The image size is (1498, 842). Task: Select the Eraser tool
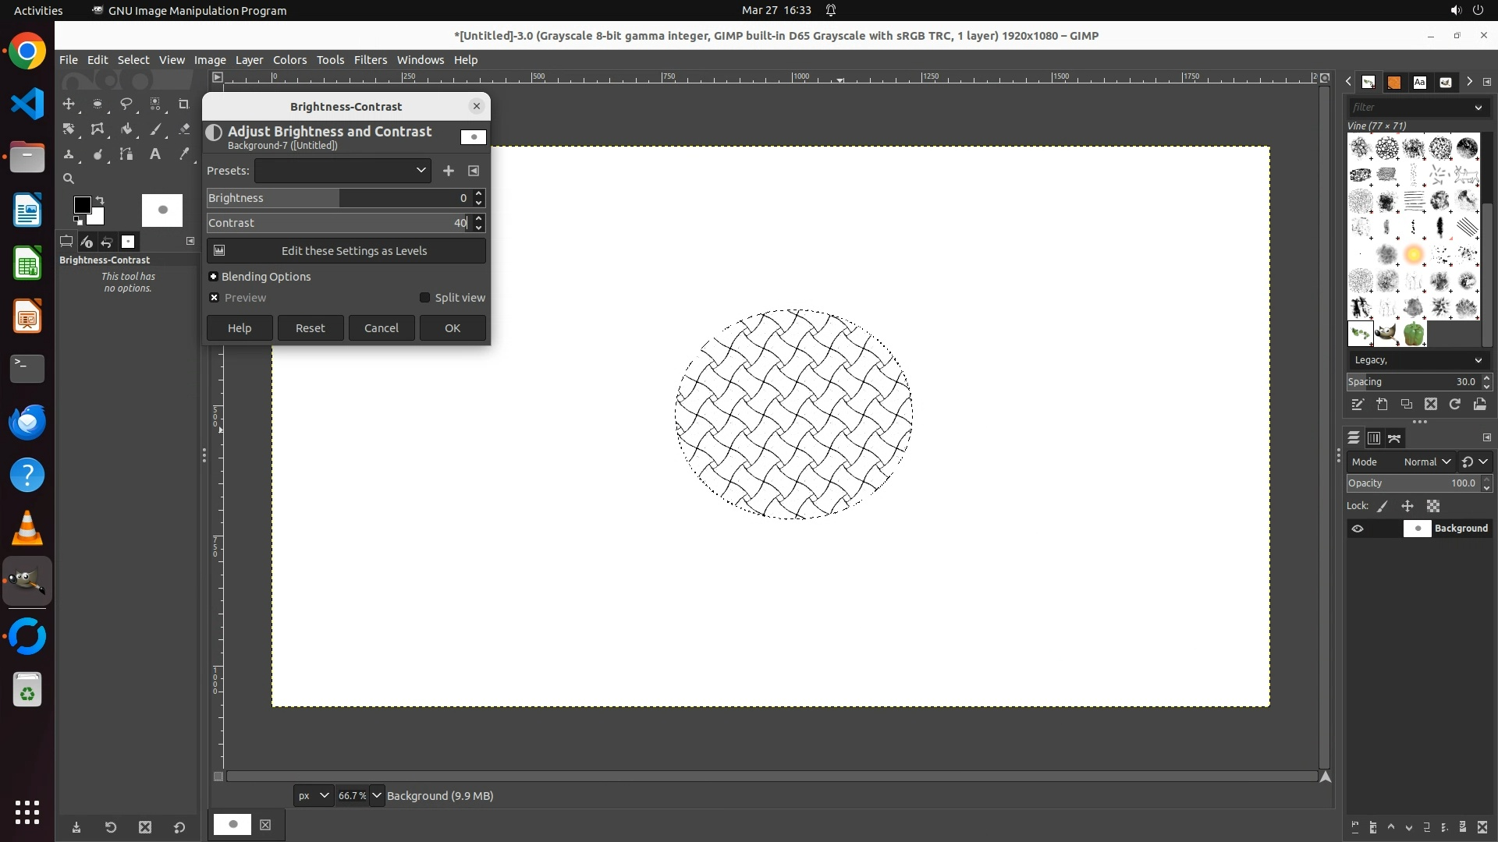point(184,129)
